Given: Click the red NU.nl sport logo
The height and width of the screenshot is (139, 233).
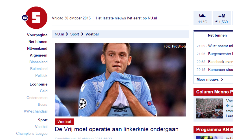Looking at the screenshot, I should click(x=36, y=18).
